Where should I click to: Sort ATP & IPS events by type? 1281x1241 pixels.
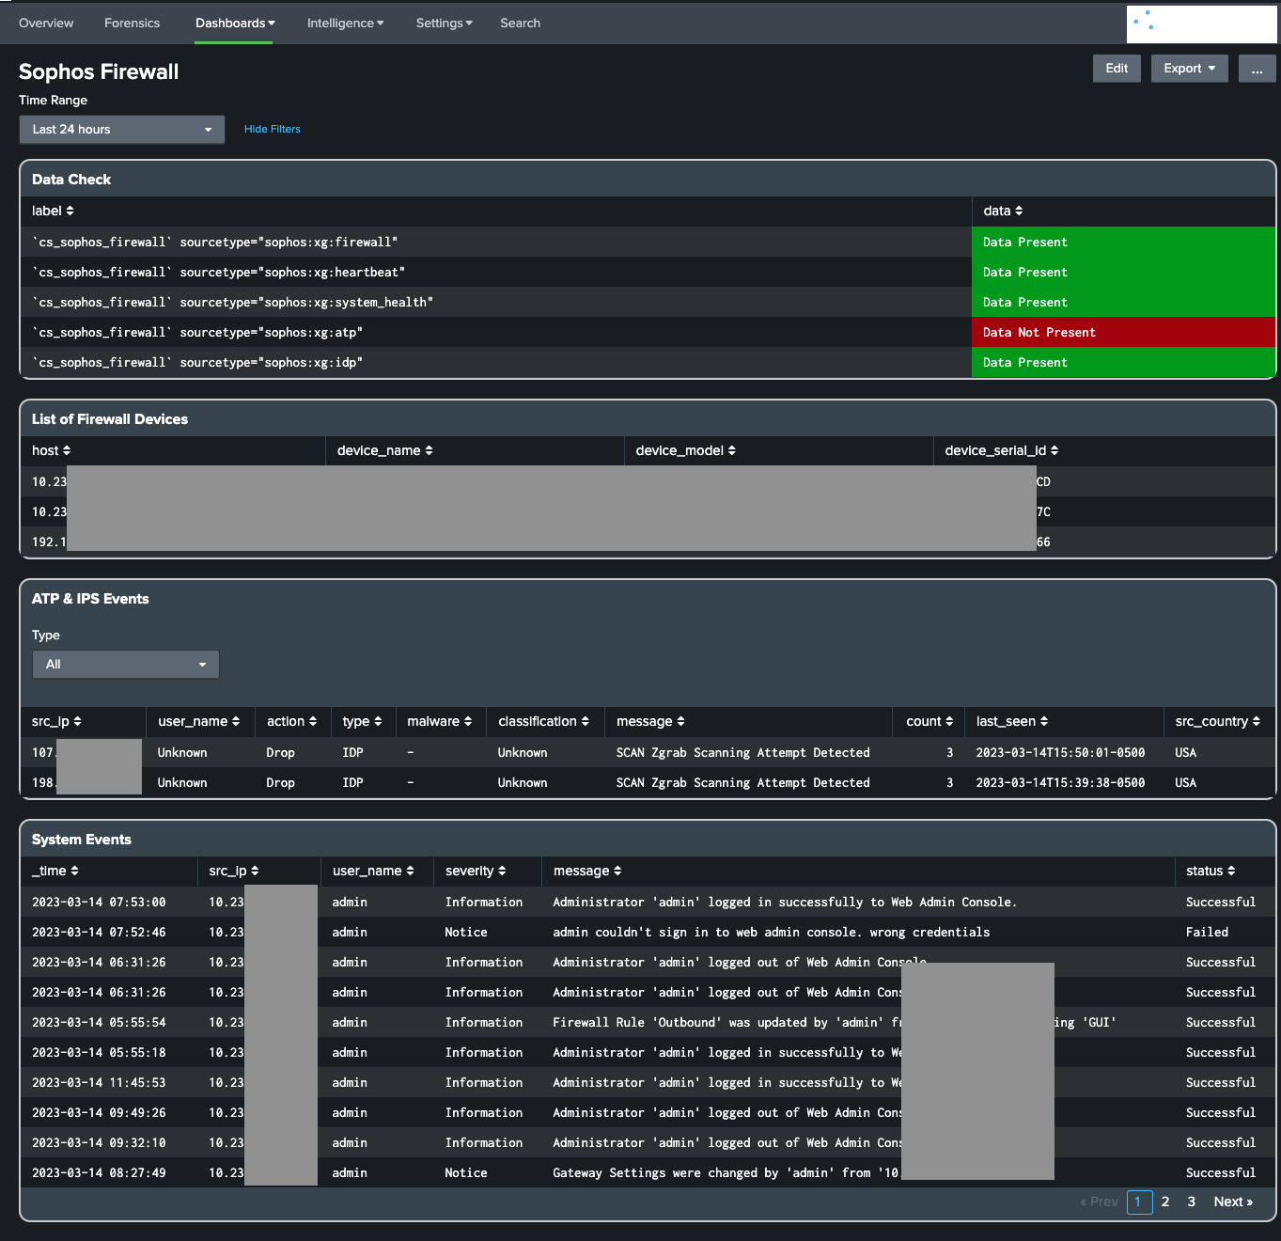tap(362, 721)
